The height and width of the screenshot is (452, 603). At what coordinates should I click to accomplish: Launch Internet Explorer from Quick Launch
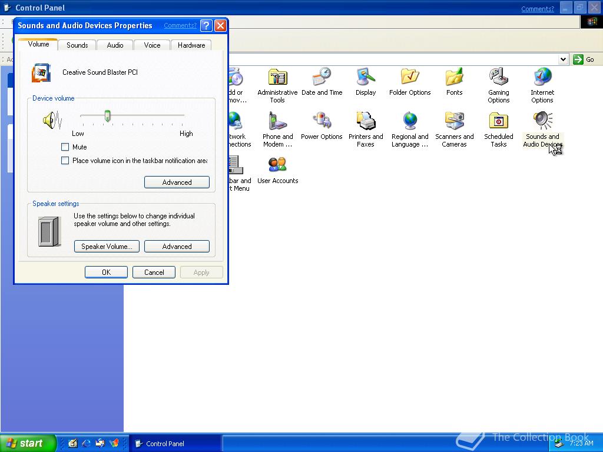(86, 443)
